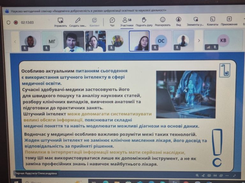
Task: Click the zoom magnifier icon below slide
Action: [197, 175]
